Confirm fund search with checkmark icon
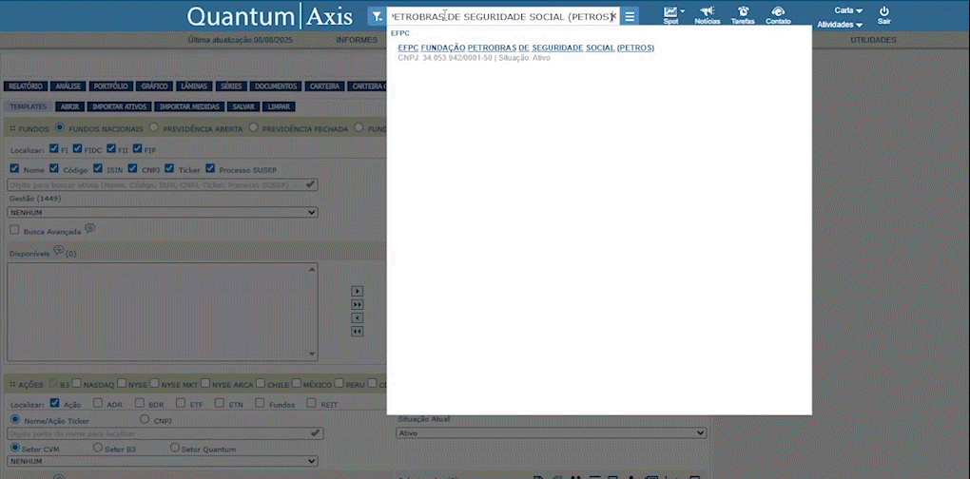970x479 pixels. click(x=311, y=184)
